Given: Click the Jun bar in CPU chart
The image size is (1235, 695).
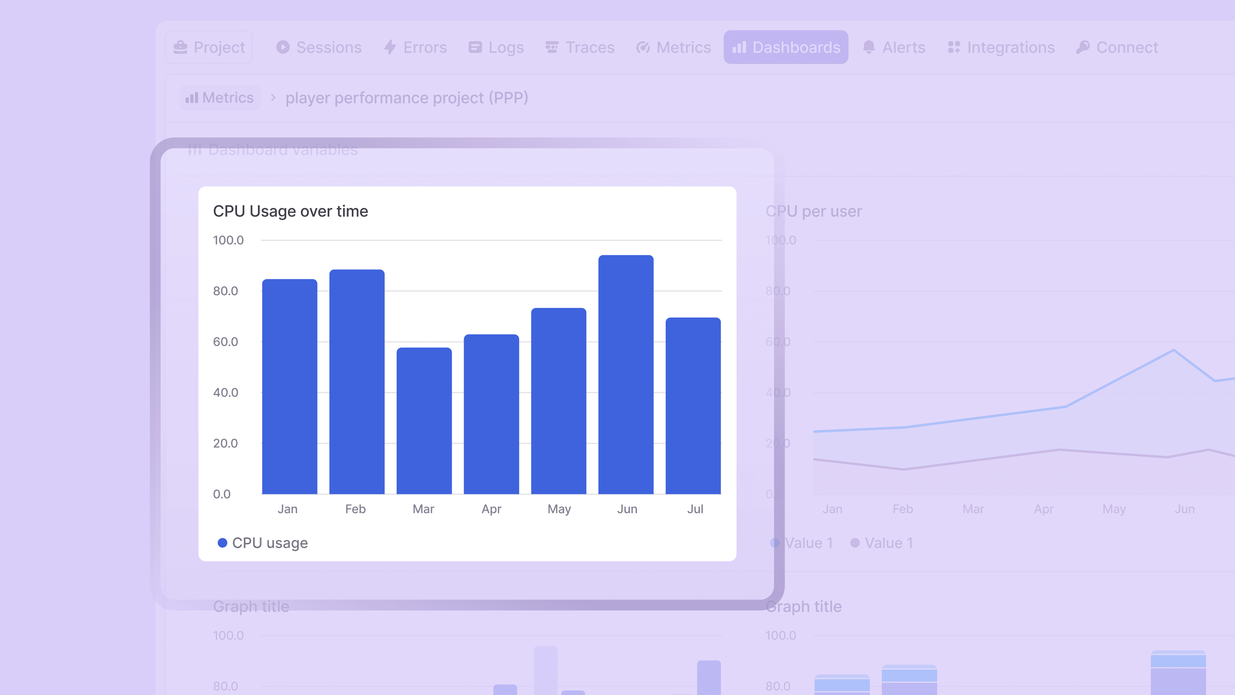Looking at the screenshot, I should tap(626, 374).
